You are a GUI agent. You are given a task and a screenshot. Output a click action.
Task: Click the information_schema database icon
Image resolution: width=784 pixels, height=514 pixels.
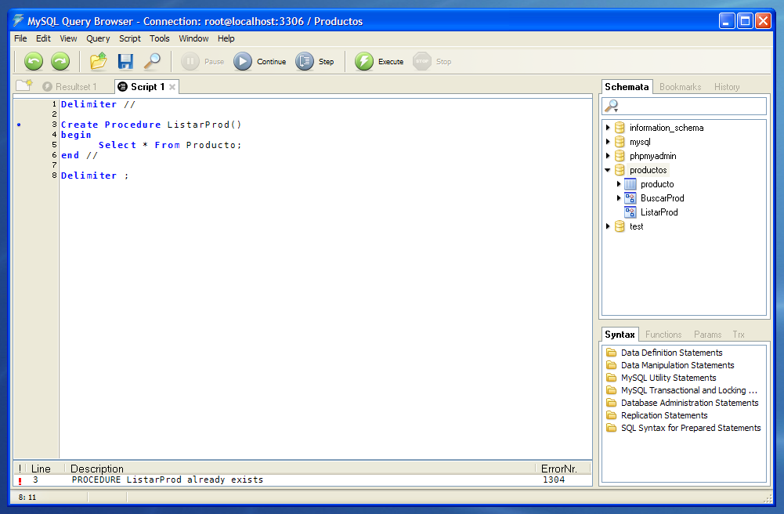click(x=620, y=128)
